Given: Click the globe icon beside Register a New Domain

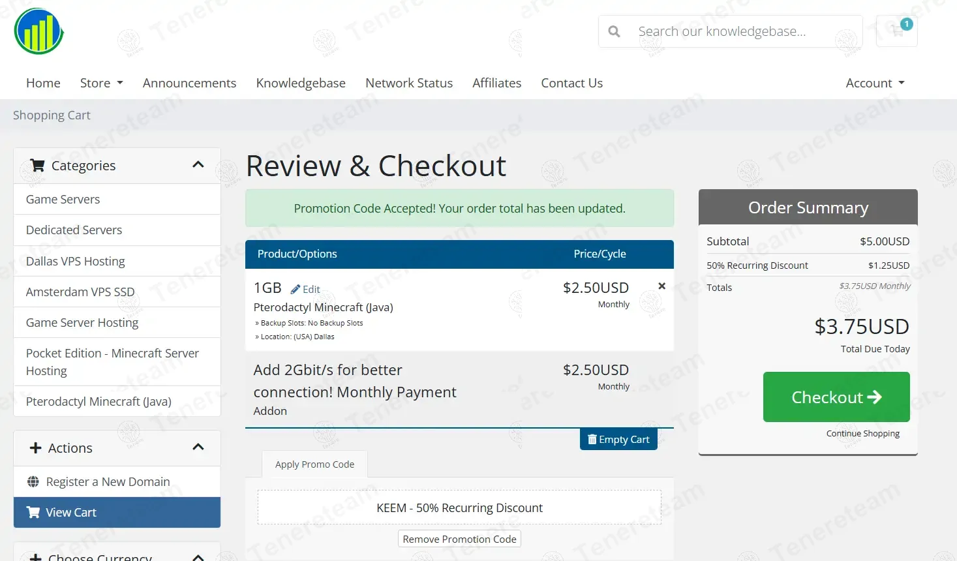Looking at the screenshot, I should pyautogui.click(x=33, y=482).
